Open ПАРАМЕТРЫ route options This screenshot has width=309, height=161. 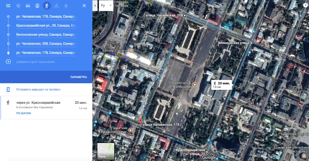pos(79,77)
